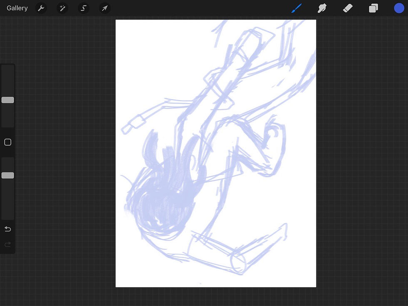The image size is (408, 306).
Task: Open the Layers panel
Action: click(373, 8)
